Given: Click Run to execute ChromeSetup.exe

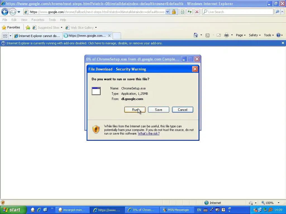Looking at the screenshot, I should [x=135, y=110].
